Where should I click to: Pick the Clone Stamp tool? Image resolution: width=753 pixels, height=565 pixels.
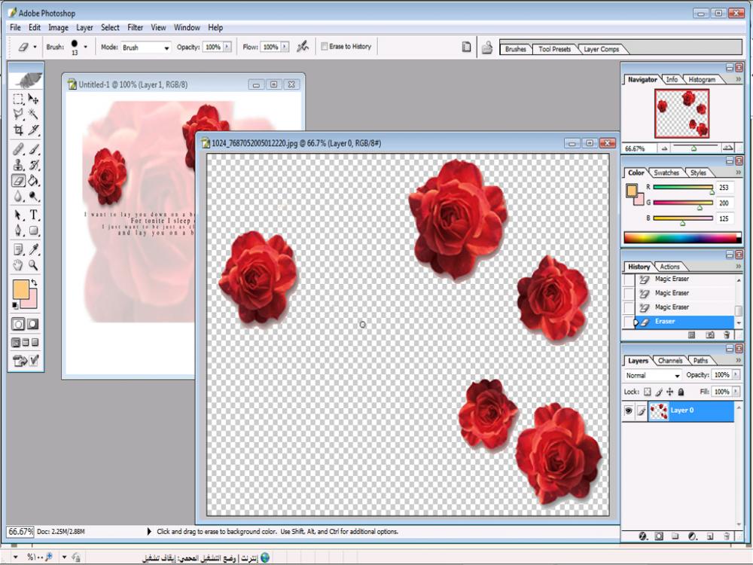tap(19, 165)
